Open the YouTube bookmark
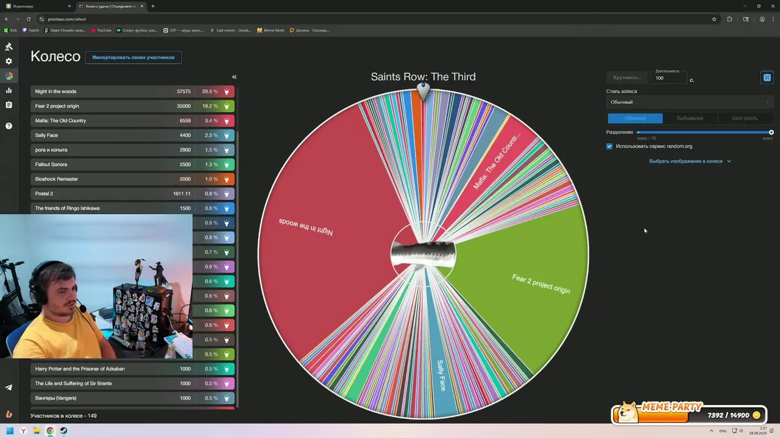This screenshot has height=438, width=780. click(101, 30)
